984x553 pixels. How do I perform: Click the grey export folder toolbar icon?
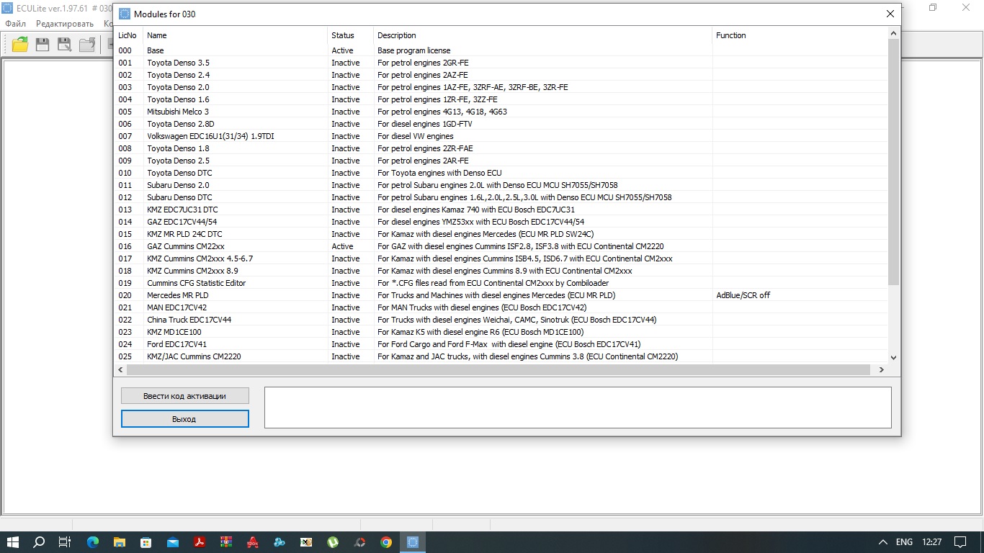[87, 45]
